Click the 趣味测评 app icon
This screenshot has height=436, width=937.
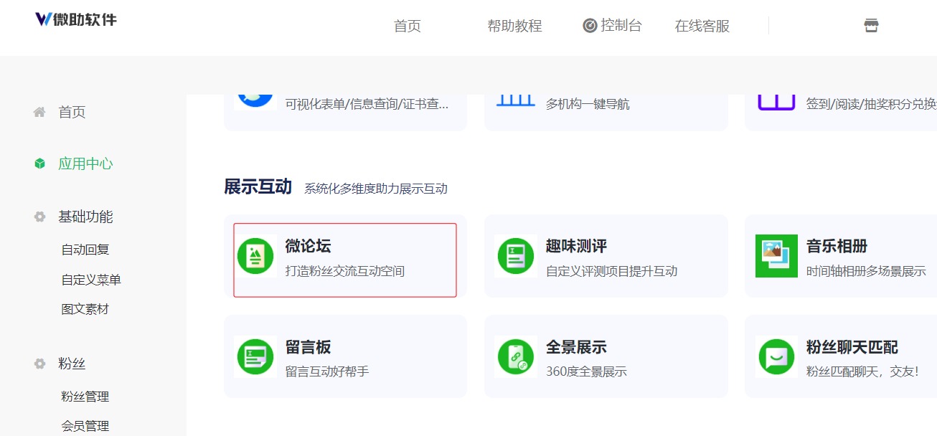516,256
